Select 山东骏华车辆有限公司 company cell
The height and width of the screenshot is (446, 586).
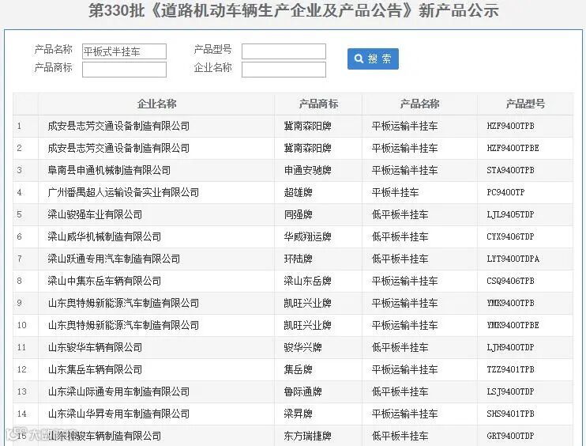coord(156,347)
